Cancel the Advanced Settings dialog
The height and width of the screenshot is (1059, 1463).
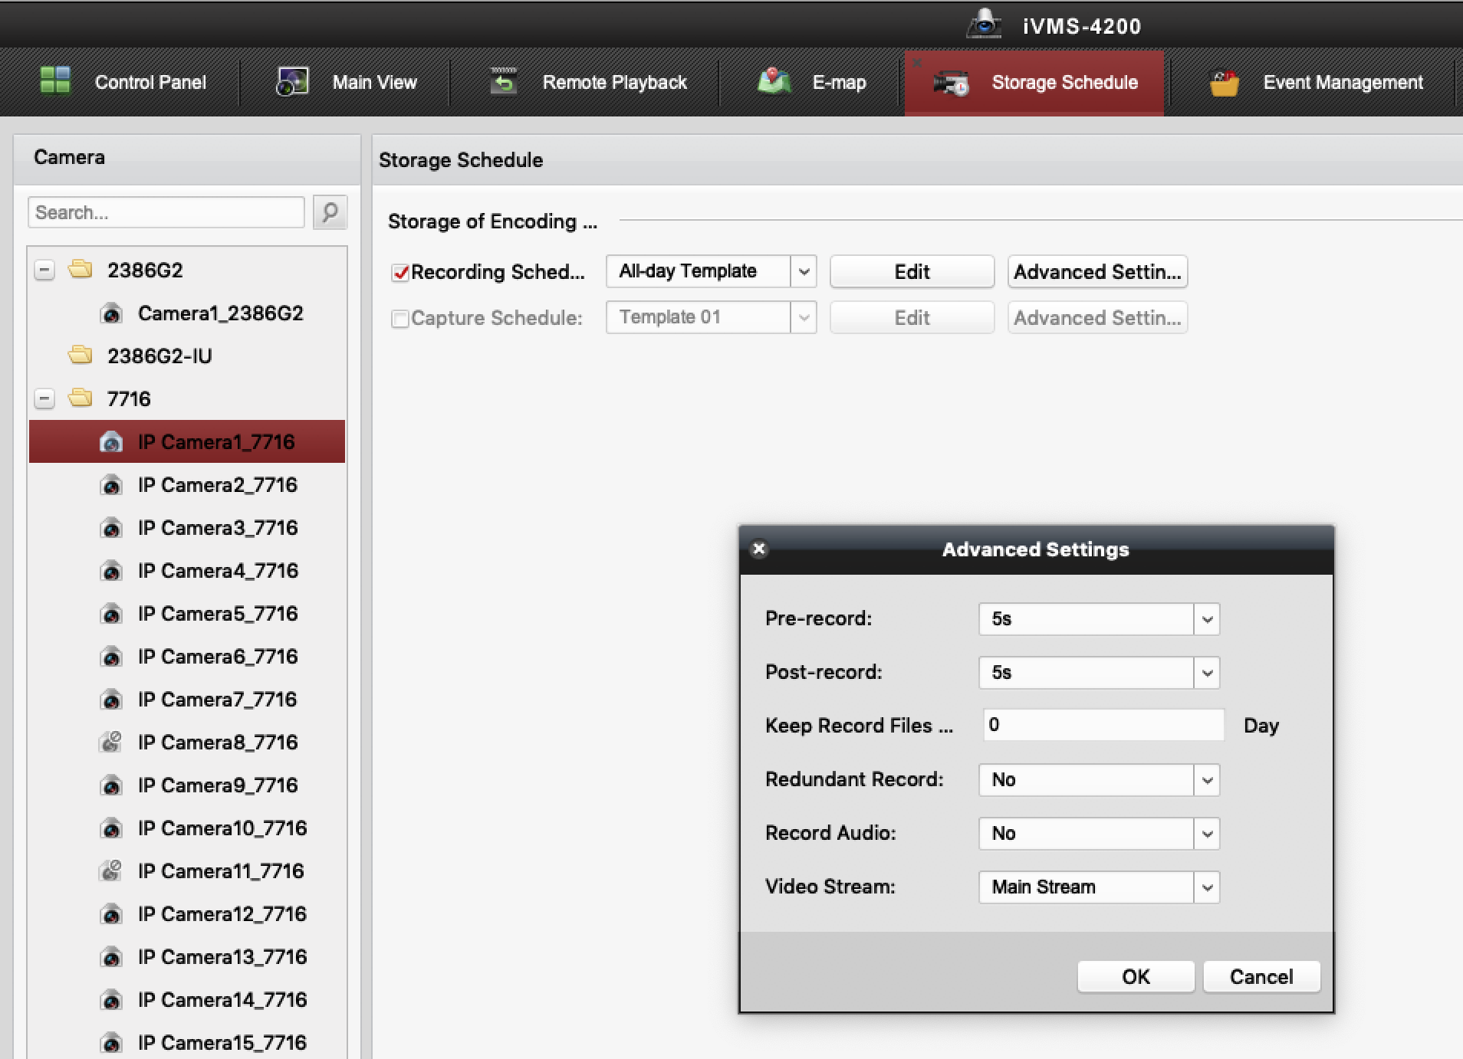(x=1261, y=976)
